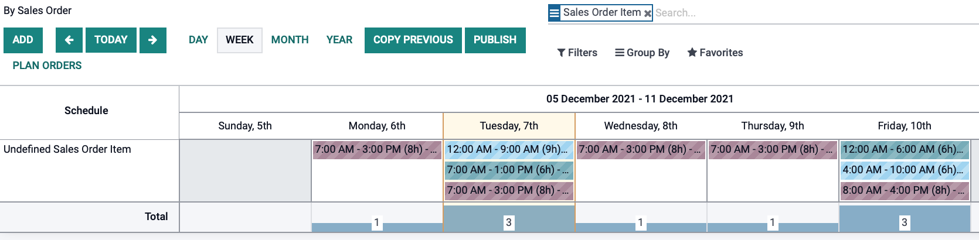Image resolution: width=979 pixels, height=240 pixels.
Task: Remove the Sales Order Item filter tag
Action: (x=648, y=13)
